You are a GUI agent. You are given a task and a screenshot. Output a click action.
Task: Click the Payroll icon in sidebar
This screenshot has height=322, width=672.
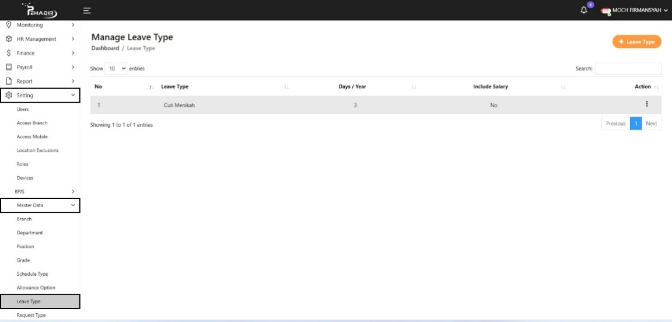[x=9, y=67]
